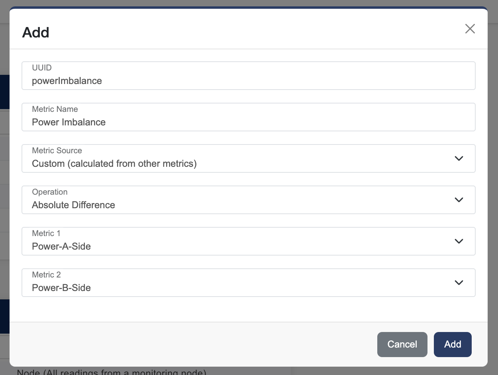This screenshot has height=375, width=498.
Task: Click the Add dialog title
Action: (x=35, y=33)
